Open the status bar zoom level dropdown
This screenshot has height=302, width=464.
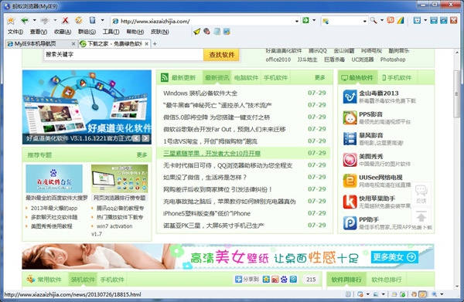point(442,294)
